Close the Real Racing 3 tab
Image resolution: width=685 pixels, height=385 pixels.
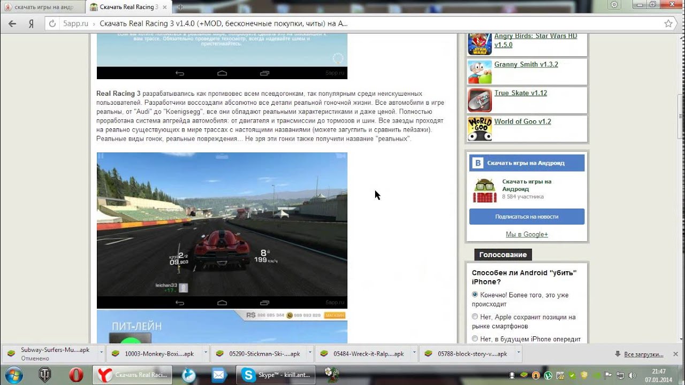click(165, 7)
